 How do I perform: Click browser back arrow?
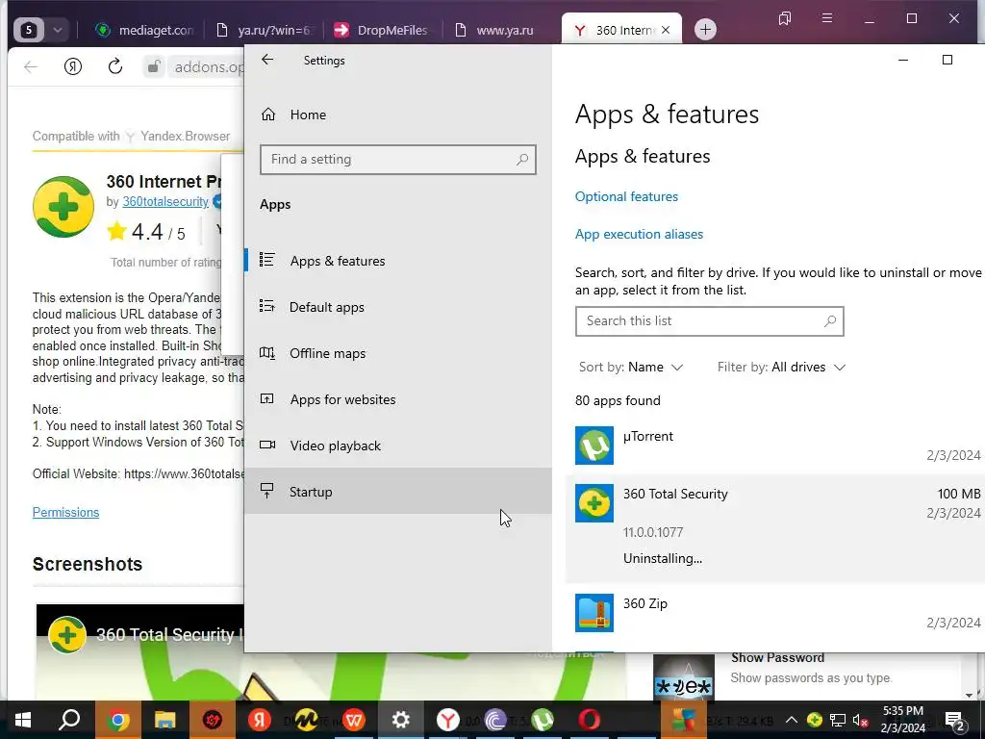pyautogui.click(x=31, y=66)
